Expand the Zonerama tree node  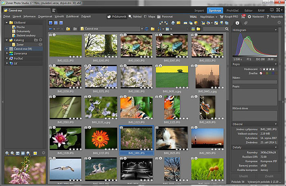coord(7,53)
